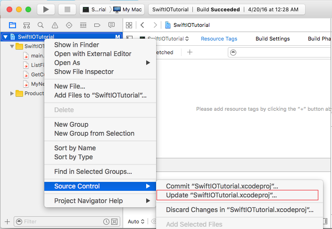332x229 pixels.
Task: Go forward in editor history
Action: pos(155,25)
